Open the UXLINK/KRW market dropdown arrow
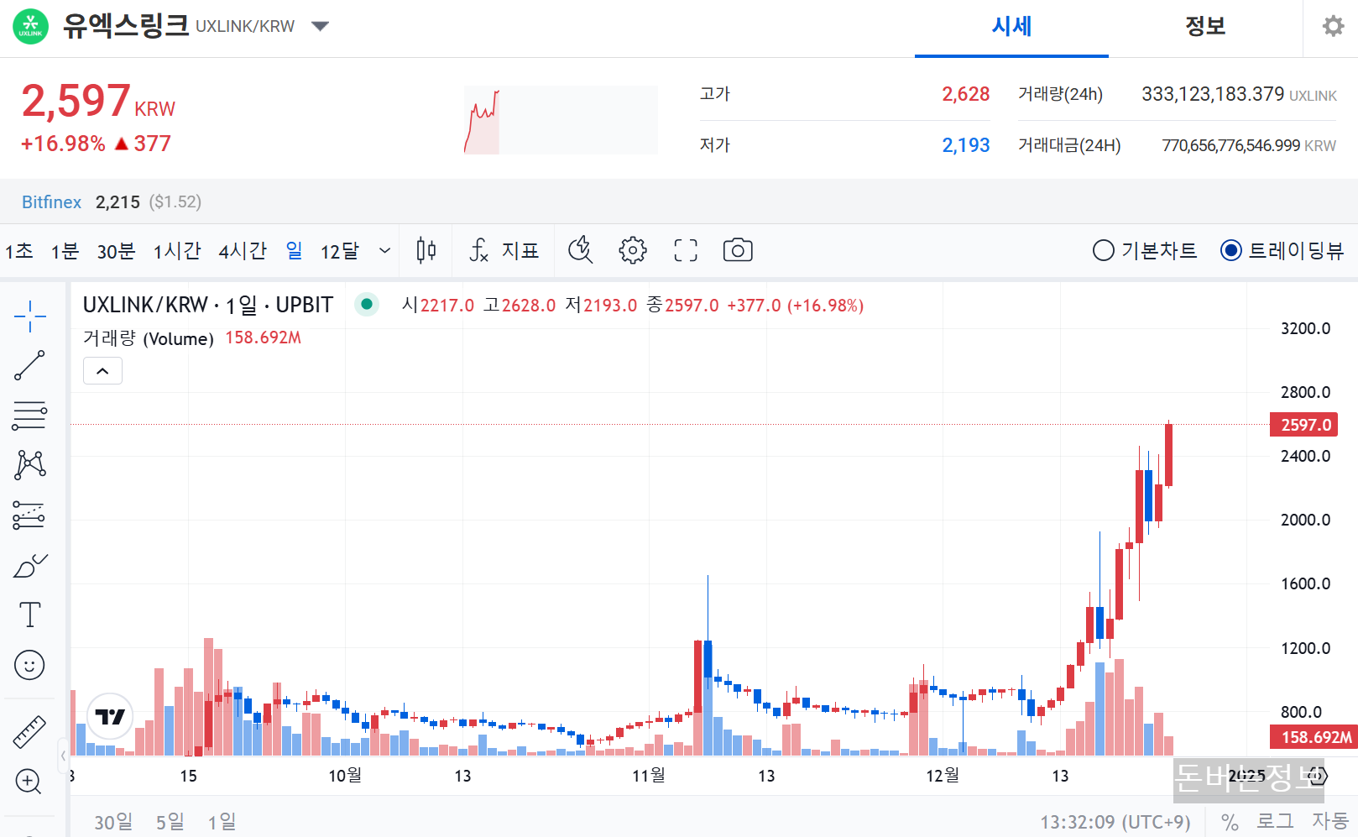Viewport: 1358px width, 837px height. (320, 26)
